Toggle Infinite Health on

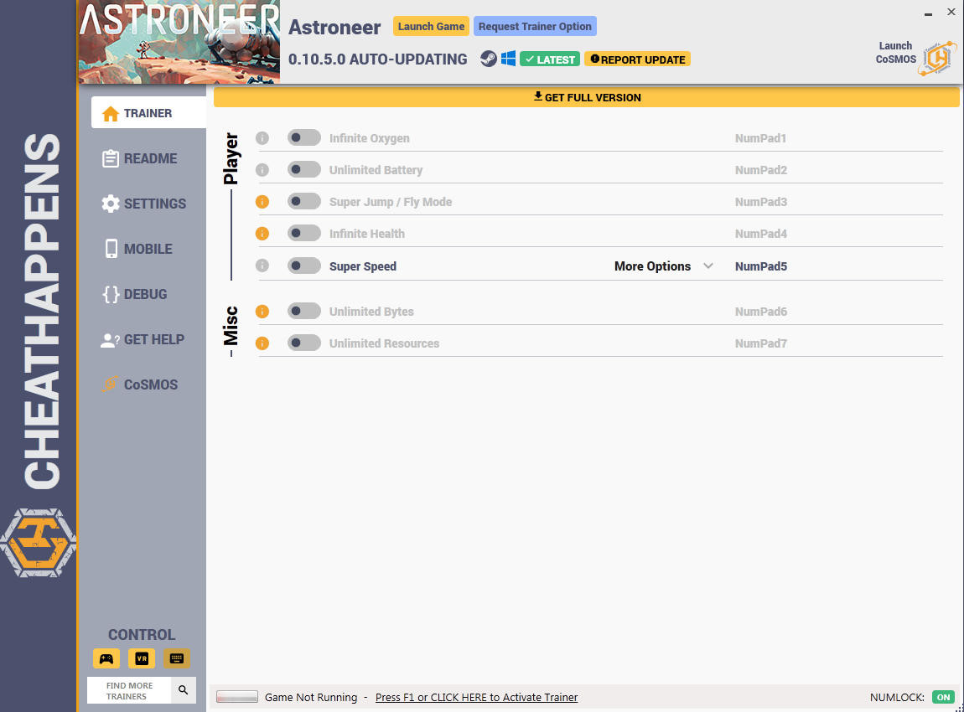pos(304,234)
